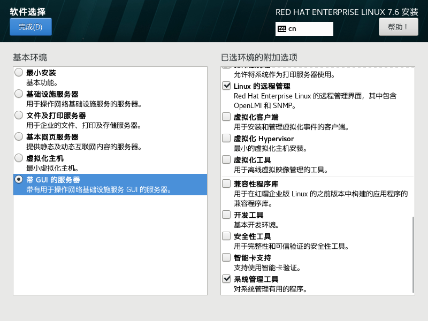
Task: Click the text 用于操作网络基础设施服务的服务器。
Action: click(x=84, y=104)
